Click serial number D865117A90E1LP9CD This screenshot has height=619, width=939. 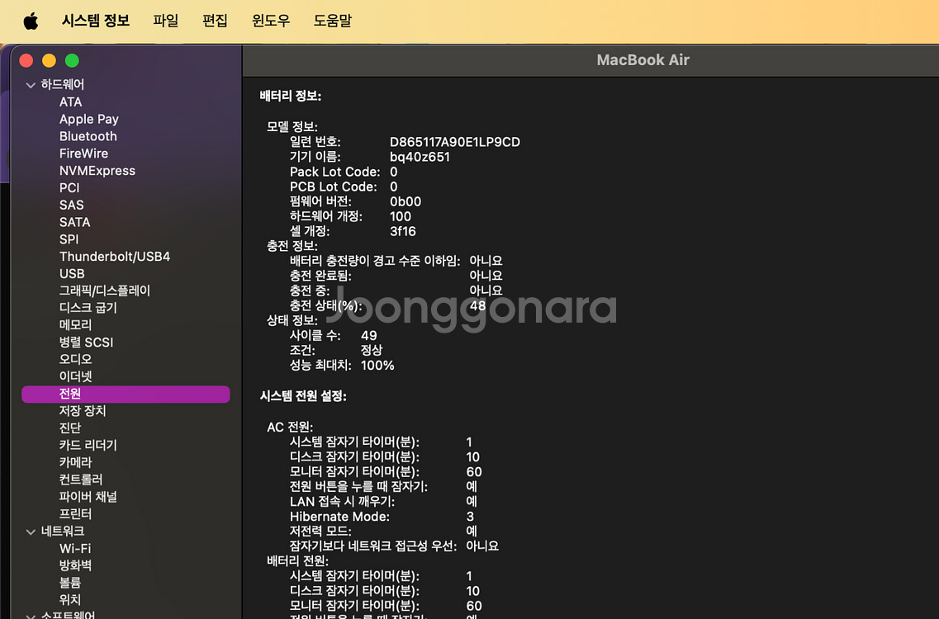(x=454, y=142)
